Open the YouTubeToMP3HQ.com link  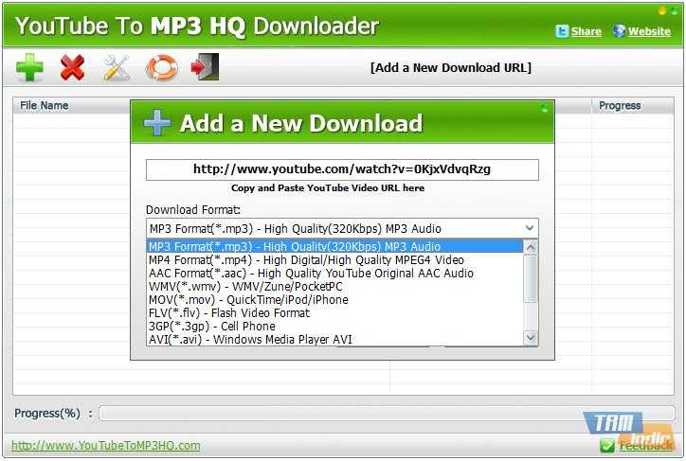coord(105,445)
